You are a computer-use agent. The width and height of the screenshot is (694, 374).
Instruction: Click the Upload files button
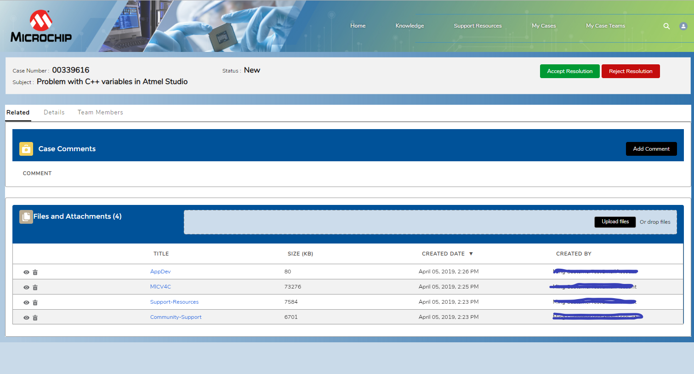click(x=615, y=222)
